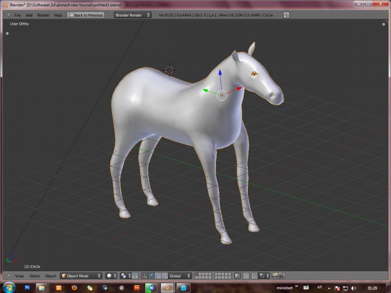Click the taskbar clock showing 01:29
This screenshot has width=391, height=293.
(372, 288)
